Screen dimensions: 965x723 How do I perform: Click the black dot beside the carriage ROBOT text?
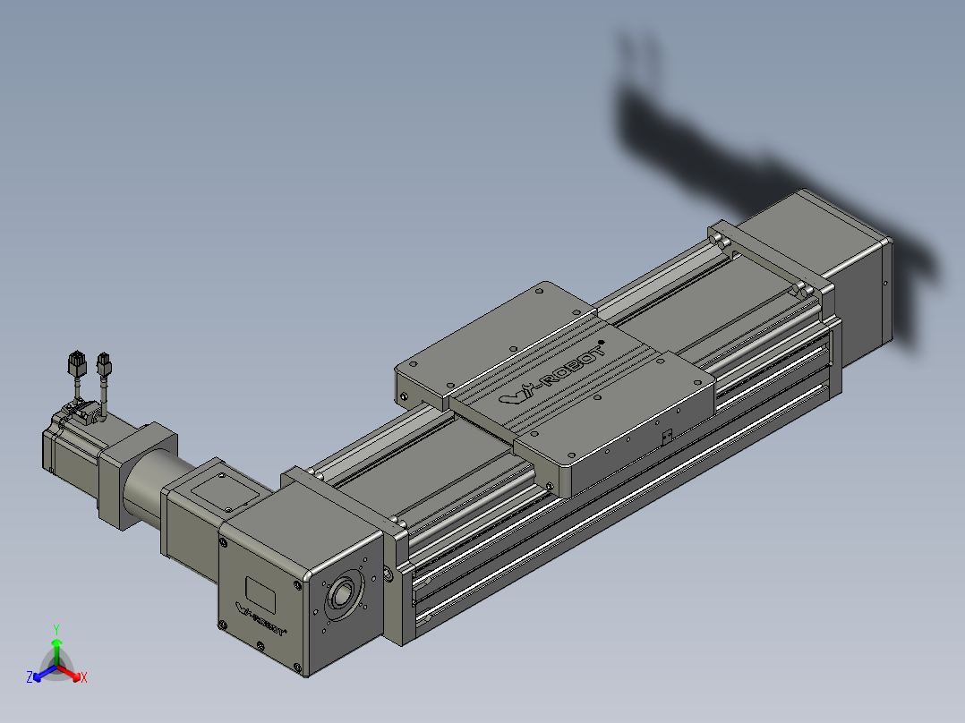[x=602, y=342]
